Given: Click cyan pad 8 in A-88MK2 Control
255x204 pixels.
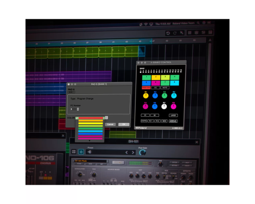Looking at the screenshot, I should click(174, 83).
